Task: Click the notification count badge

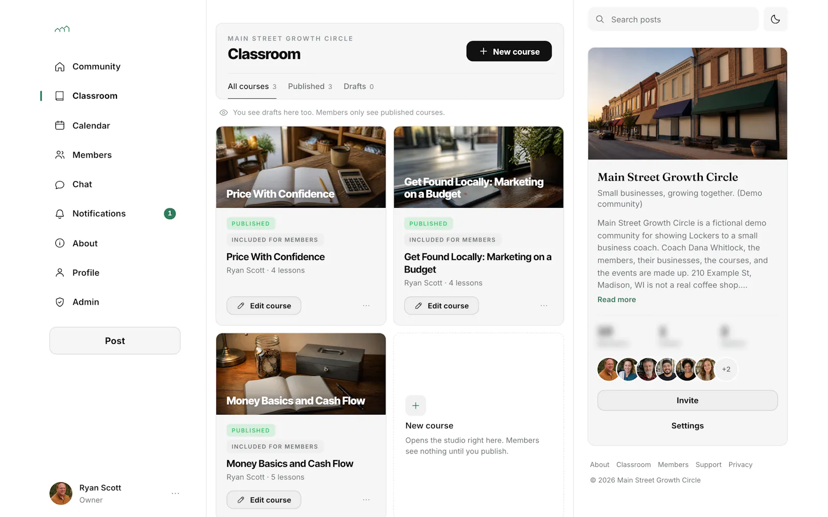Action: pos(170,214)
